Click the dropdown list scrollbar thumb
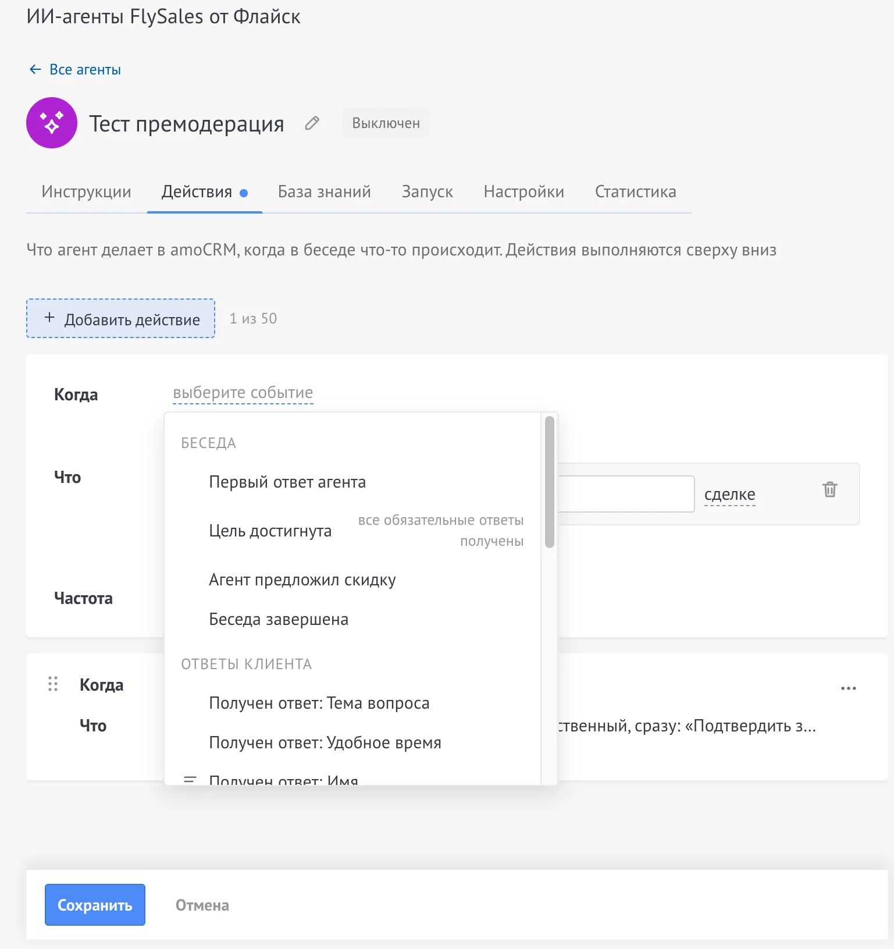 (550, 482)
